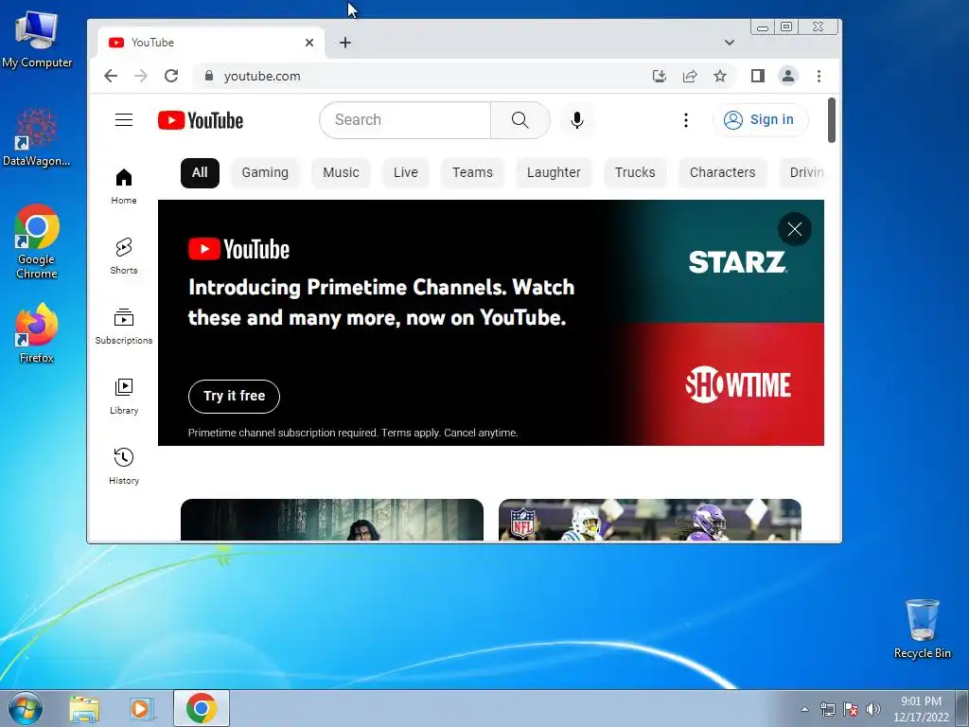Select the Laughter filter chip
Viewport: 969px width, 727px height.
coord(554,172)
